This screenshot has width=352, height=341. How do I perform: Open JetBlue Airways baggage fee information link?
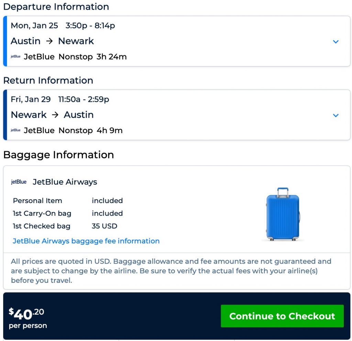coord(86,241)
